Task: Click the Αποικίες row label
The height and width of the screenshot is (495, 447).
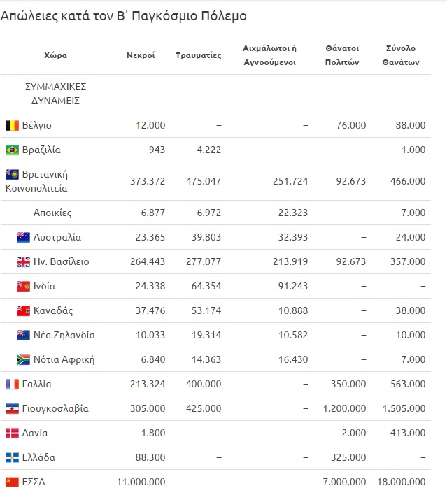Action: tap(52, 213)
